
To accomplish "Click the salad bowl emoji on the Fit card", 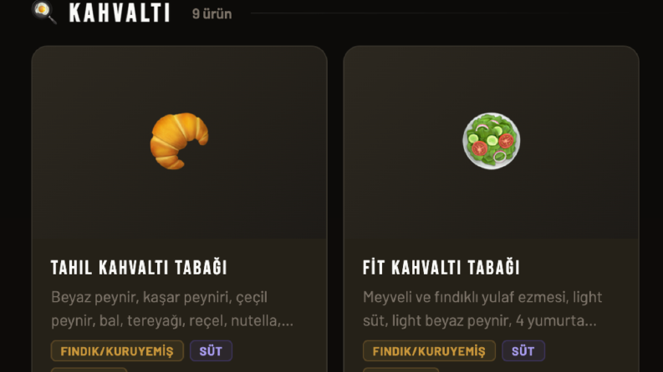I will pos(491,141).
